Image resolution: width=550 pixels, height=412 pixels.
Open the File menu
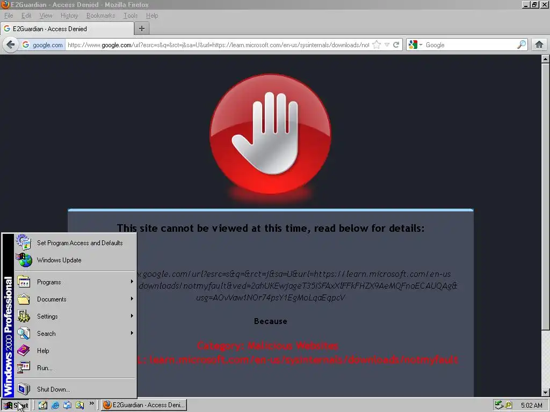[x=9, y=16]
